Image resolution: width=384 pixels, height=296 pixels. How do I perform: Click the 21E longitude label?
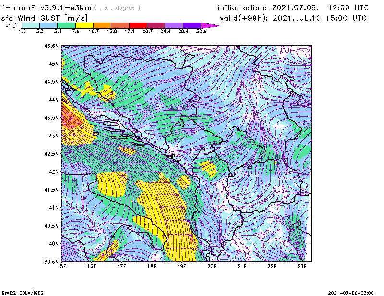[242, 266]
